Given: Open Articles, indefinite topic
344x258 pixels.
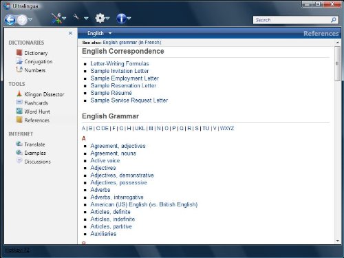Looking at the screenshot, I should pyautogui.click(x=113, y=219).
